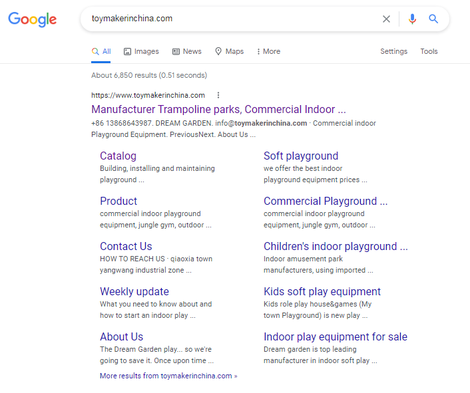Open the Indoor play equipment for sale sitelink
The height and width of the screenshot is (393, 470).
[x=336, y=336]
